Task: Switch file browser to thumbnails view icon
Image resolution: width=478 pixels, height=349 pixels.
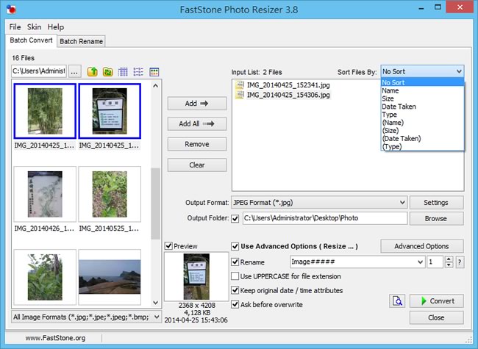Action: 154,72
